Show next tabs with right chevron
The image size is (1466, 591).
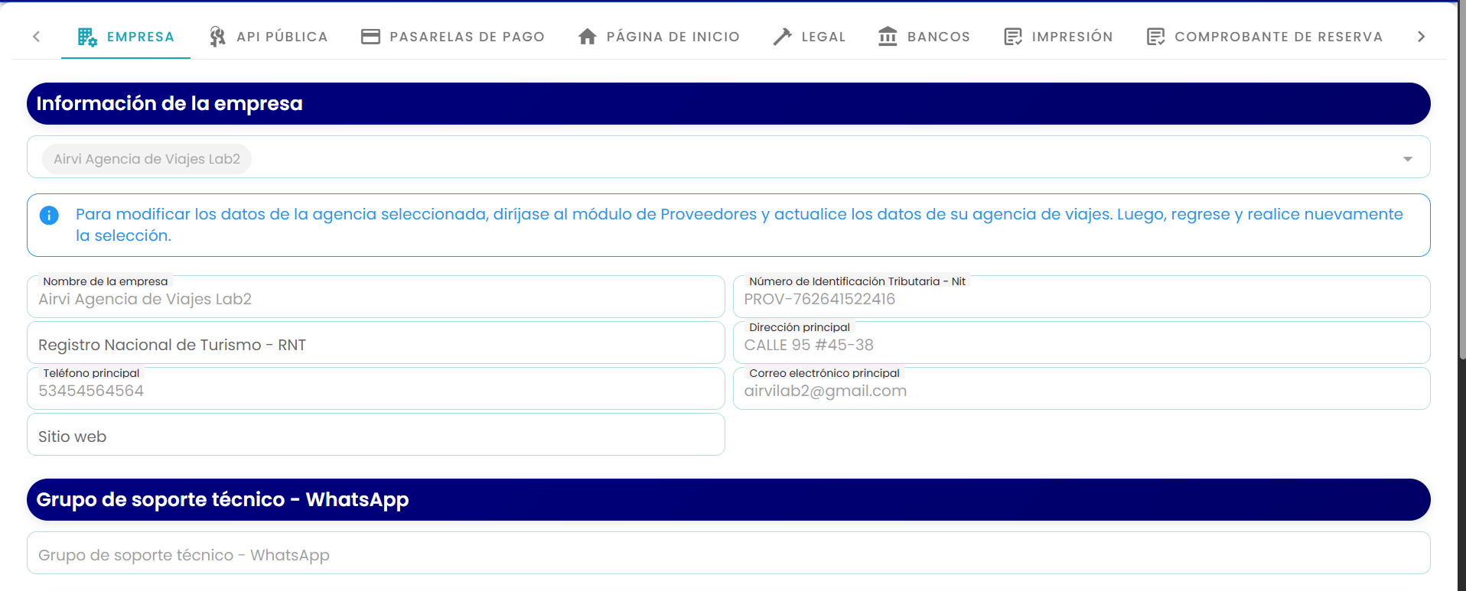tap(1421, 37)
